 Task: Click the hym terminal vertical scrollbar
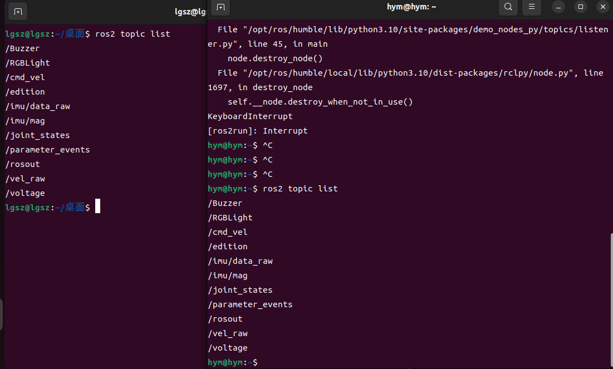[x=611, y=300]
